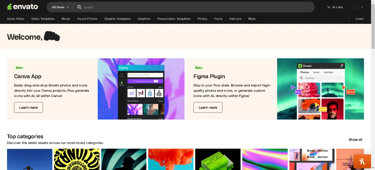Open the holographic gradient thumbnail
This screenshot has height=170, width=375.
coord(265,159)
